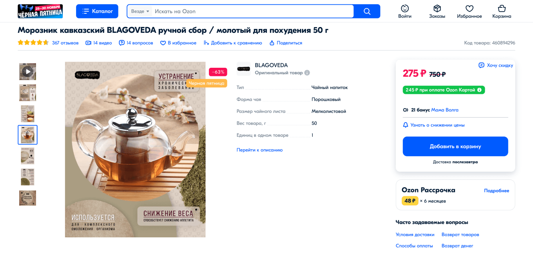Image resolution: width=533 pixels, height=264 pixels.
Task: Click the five-star rating display
Action: [33, 43]
